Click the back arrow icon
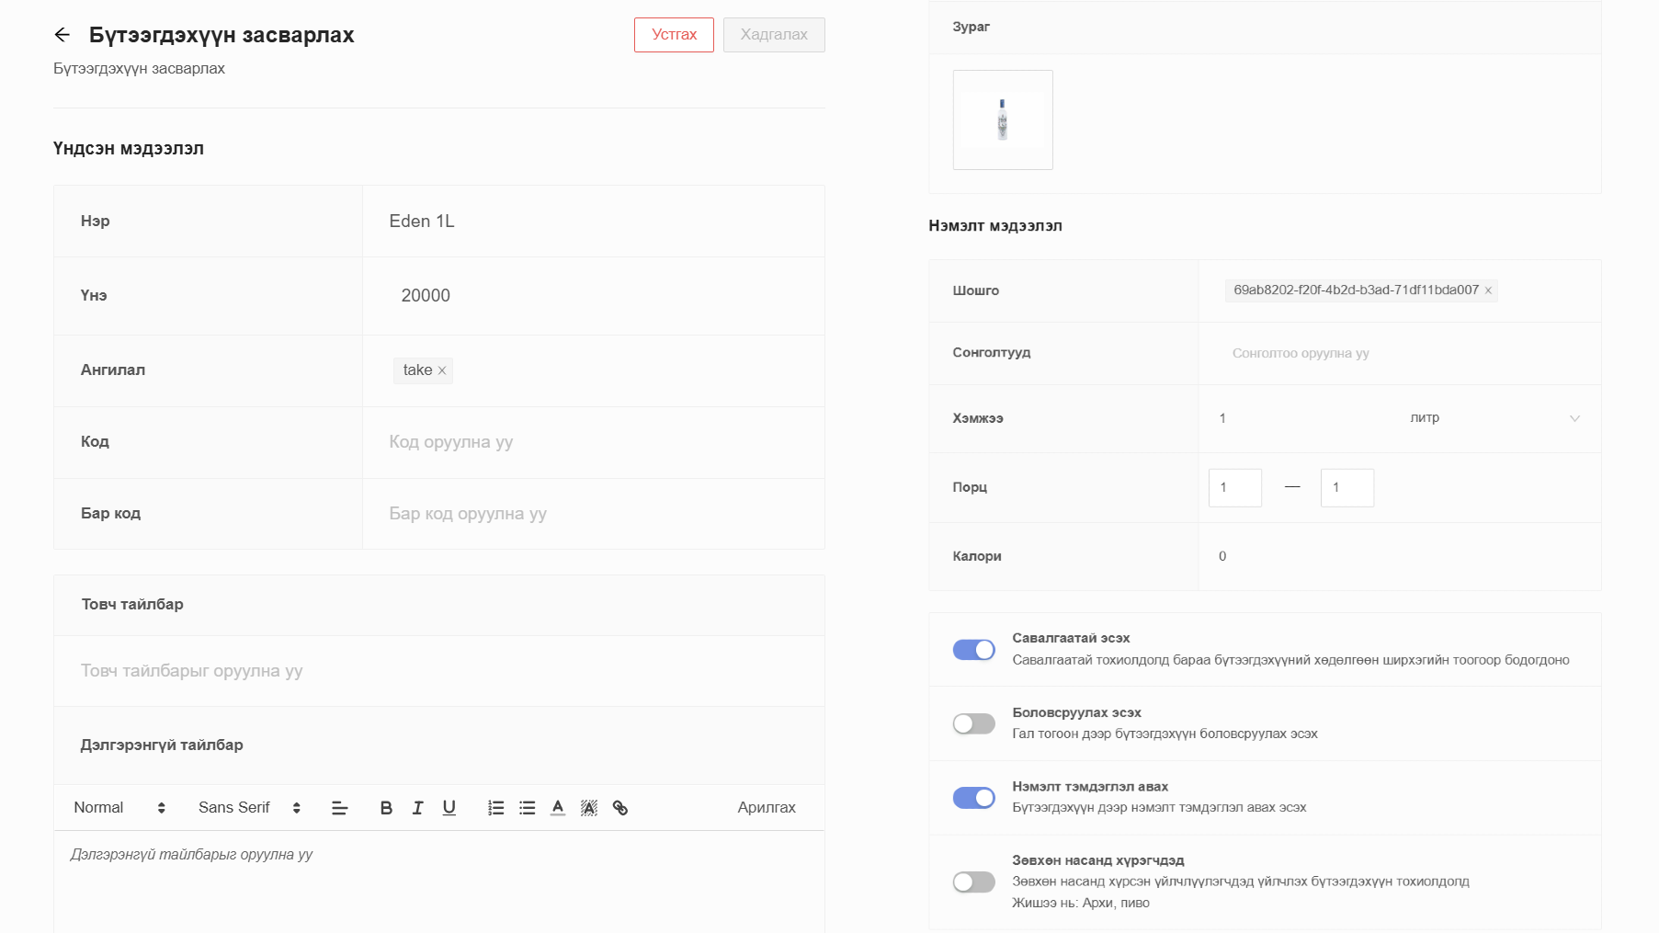1659x933 pixels. click(x=62, y=35)
